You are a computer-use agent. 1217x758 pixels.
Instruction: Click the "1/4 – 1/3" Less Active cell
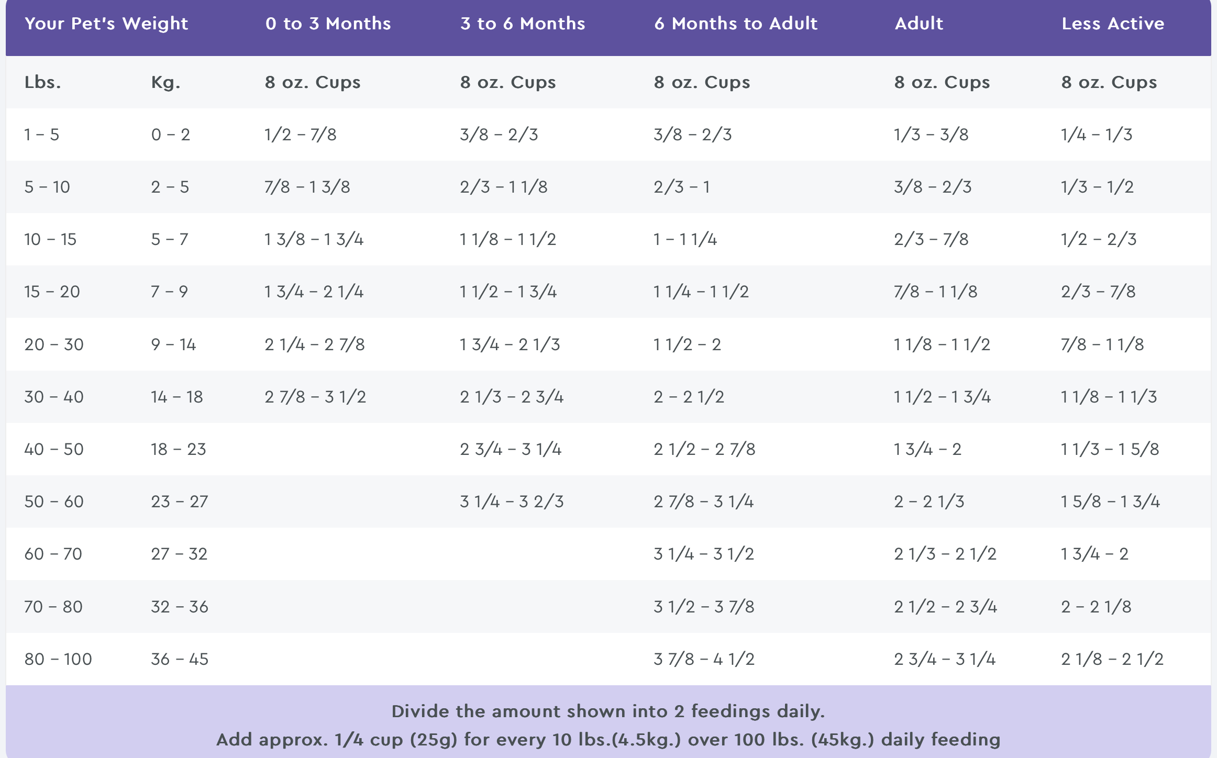click(1096, 135)
